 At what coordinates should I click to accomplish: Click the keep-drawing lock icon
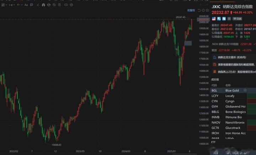[x=49, y=5]
